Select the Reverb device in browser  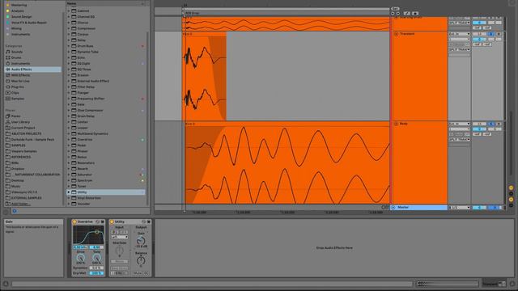pos(83,169)
